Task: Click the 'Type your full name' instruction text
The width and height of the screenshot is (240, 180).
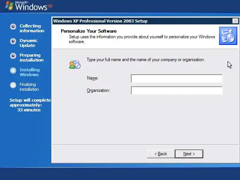Action: click(146, 60)
